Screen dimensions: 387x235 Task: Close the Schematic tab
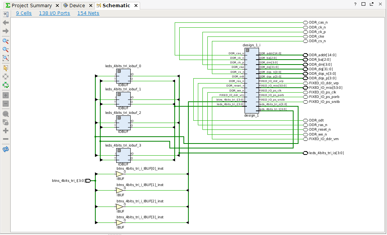(136, 6)
